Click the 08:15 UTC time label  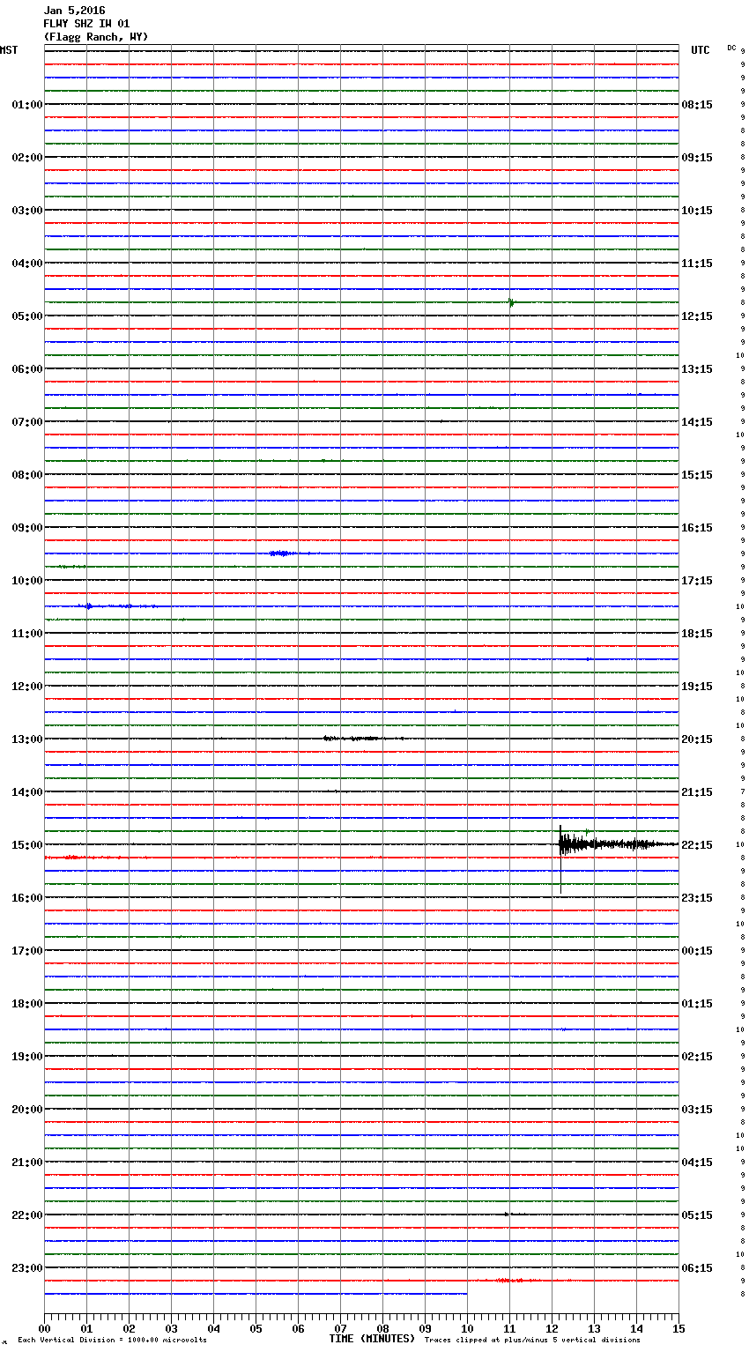(x=697, y=105)
